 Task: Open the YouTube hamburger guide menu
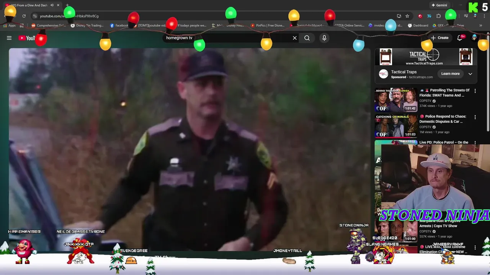pyautogui.click(x=9, y=38)
